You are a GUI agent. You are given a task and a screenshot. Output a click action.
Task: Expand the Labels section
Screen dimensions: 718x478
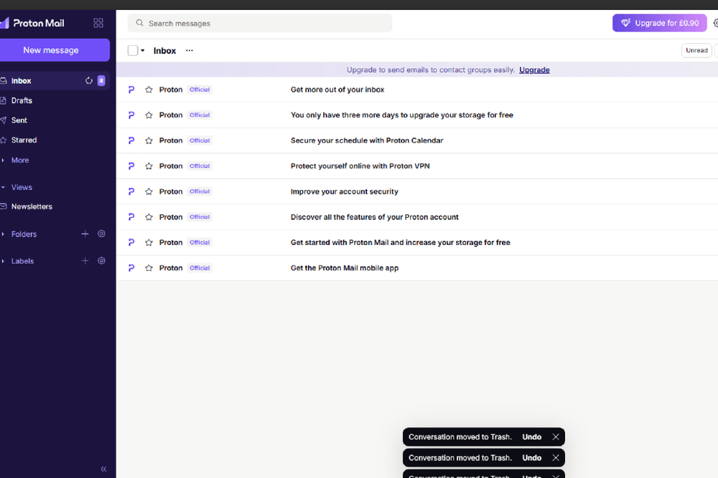(22, 261)
